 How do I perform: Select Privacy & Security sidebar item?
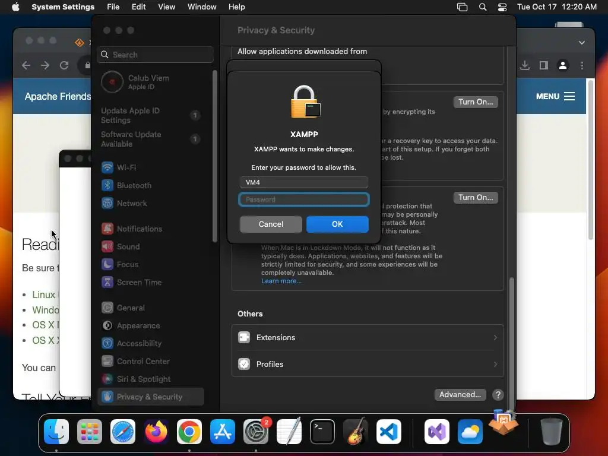pyautogui.click(x=151, y=397)
